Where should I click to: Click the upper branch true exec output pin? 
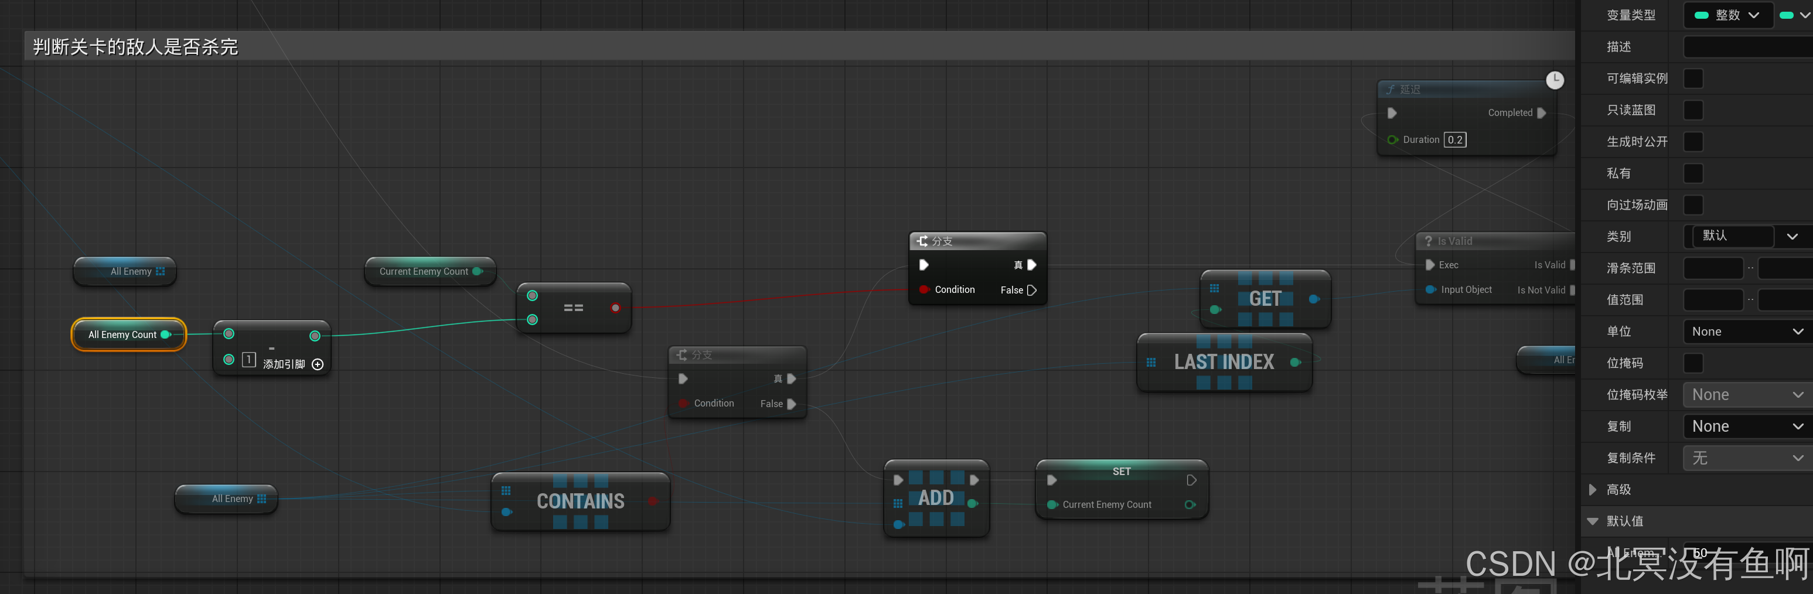(x=1032, y=265)
